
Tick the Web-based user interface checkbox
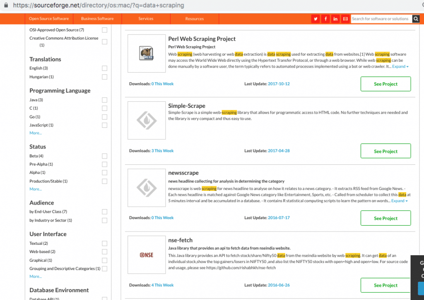[104, 252]
